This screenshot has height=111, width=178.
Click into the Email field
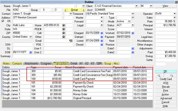56,41
